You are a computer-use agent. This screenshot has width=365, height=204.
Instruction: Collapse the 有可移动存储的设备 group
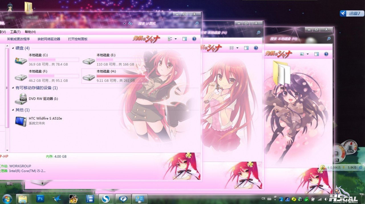pos(13,88)
